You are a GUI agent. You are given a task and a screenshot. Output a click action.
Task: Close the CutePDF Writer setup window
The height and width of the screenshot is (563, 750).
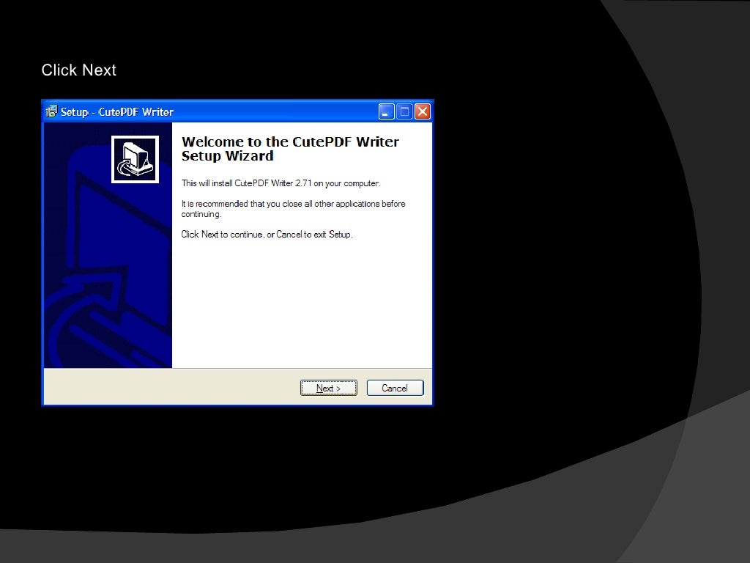tap(423, 111)
